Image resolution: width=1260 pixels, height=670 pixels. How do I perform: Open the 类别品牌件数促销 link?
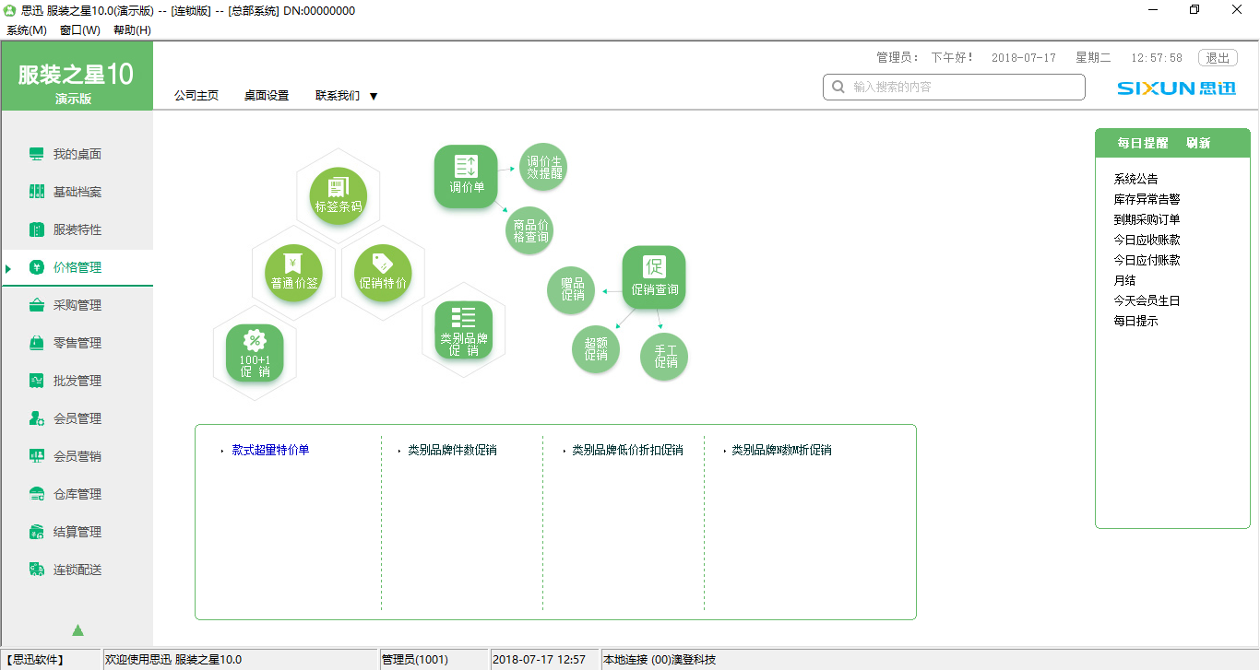(452, 450)
